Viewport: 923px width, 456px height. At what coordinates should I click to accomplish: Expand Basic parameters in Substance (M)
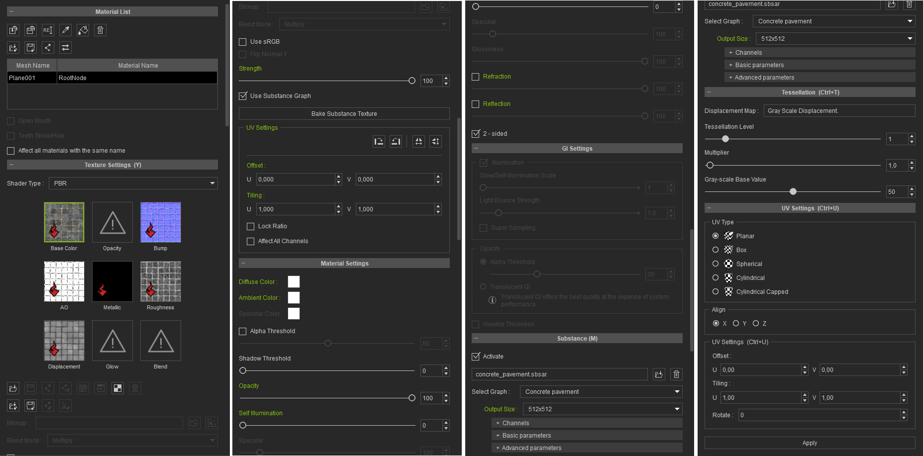(x=587, y=435)
